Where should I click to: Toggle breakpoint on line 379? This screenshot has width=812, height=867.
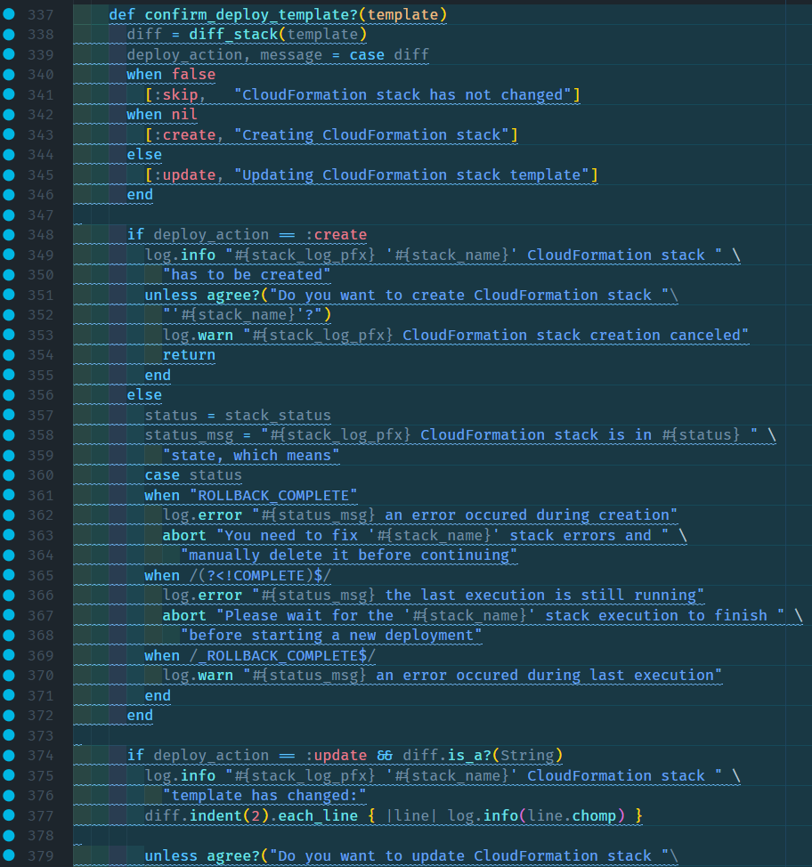click(9, 855)
